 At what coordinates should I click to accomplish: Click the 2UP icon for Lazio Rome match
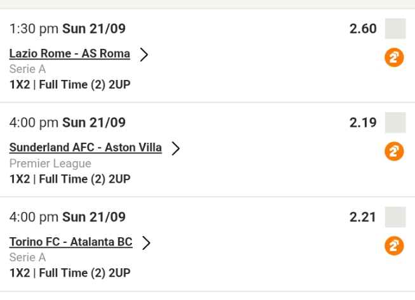click(x=394, y=58)
